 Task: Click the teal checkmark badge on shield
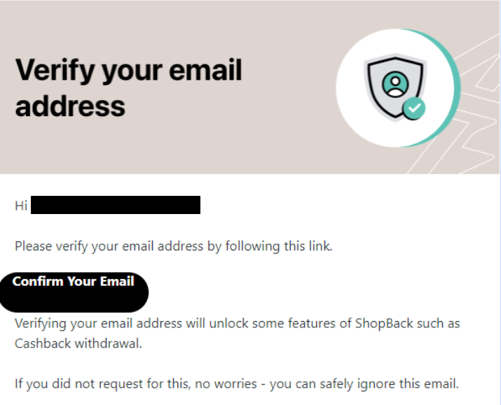(414, 108)
